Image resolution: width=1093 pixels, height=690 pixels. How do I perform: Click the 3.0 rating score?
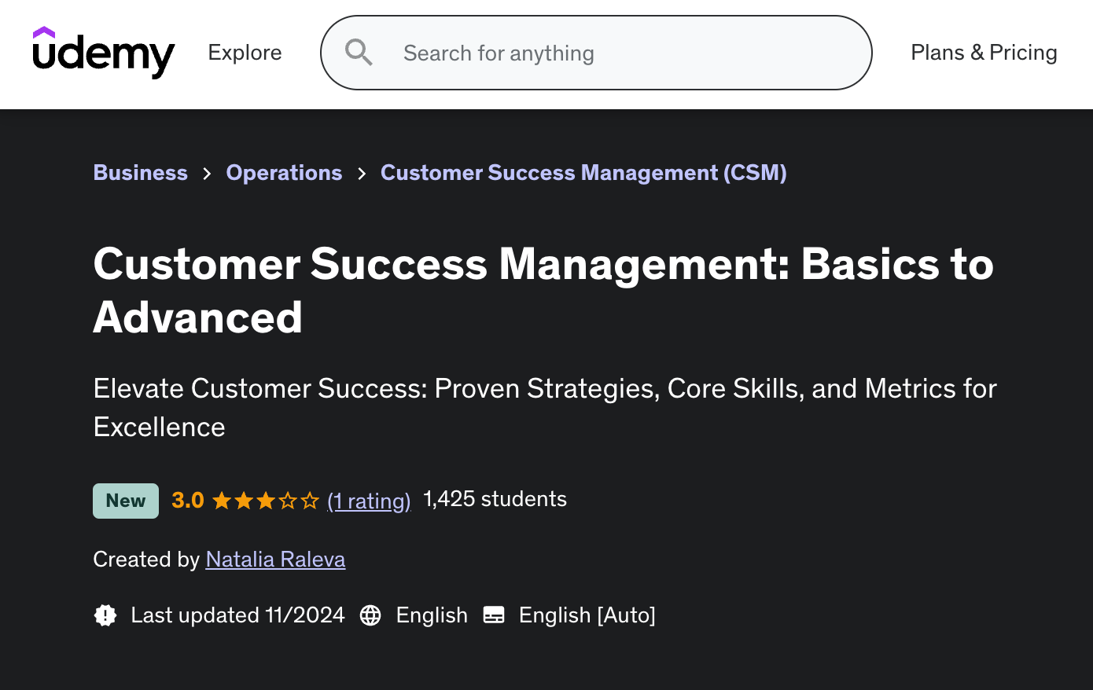coord(188,501)
